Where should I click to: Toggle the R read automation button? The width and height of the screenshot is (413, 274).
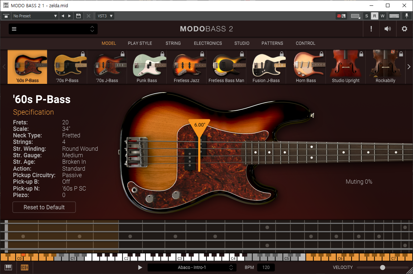click(375, 16)
